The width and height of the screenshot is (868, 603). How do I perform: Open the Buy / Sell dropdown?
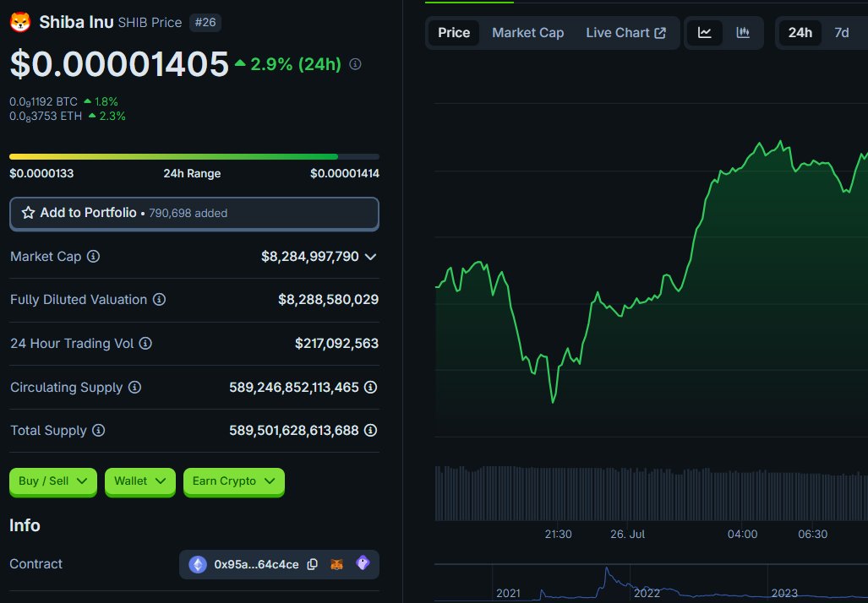click(x=53, y=481)
